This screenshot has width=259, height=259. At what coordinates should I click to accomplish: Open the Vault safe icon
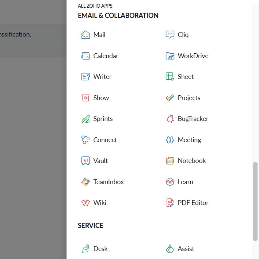coord(85,161)
